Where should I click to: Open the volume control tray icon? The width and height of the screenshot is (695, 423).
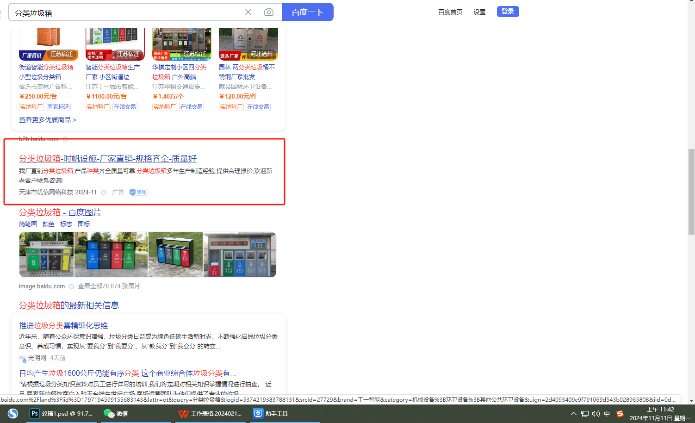(596, 413)
